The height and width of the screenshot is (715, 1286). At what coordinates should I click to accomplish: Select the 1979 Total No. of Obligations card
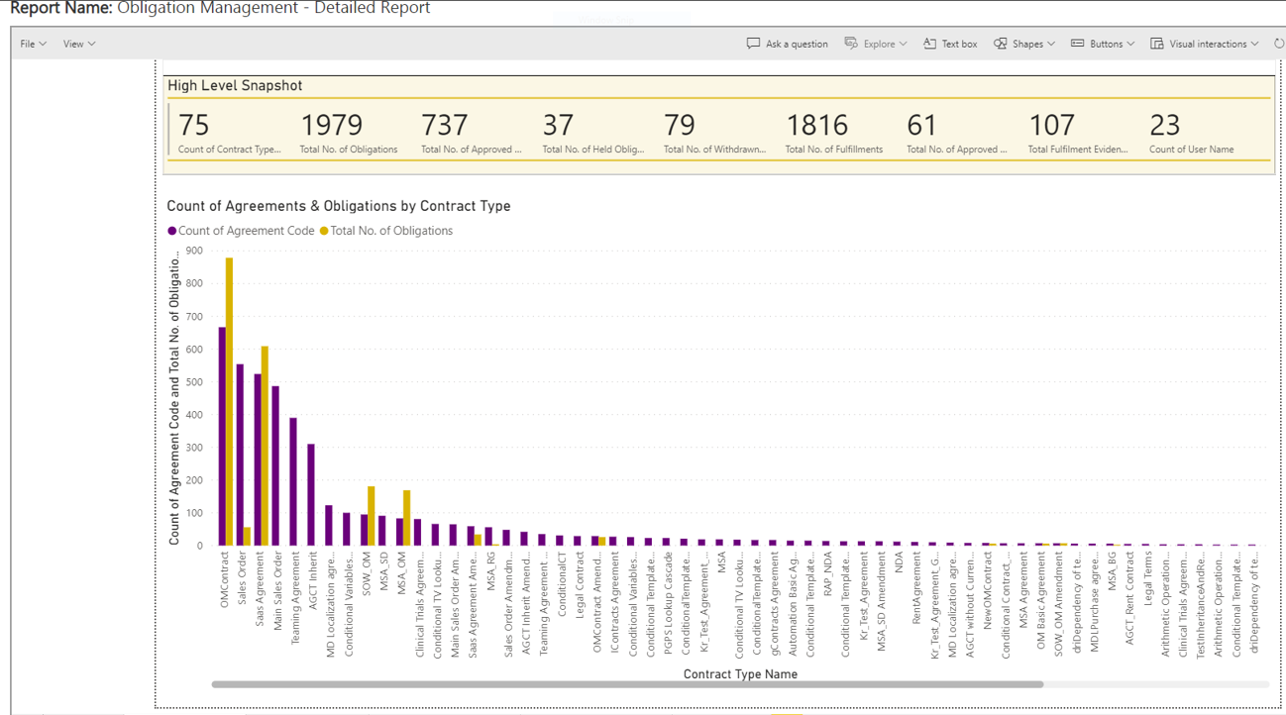[x=349, y=132]
